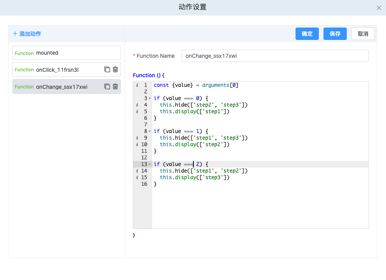Focus the Function Name input field
Image resolution: width=386 pixels, height=280 pixels.
click(275, 56)
